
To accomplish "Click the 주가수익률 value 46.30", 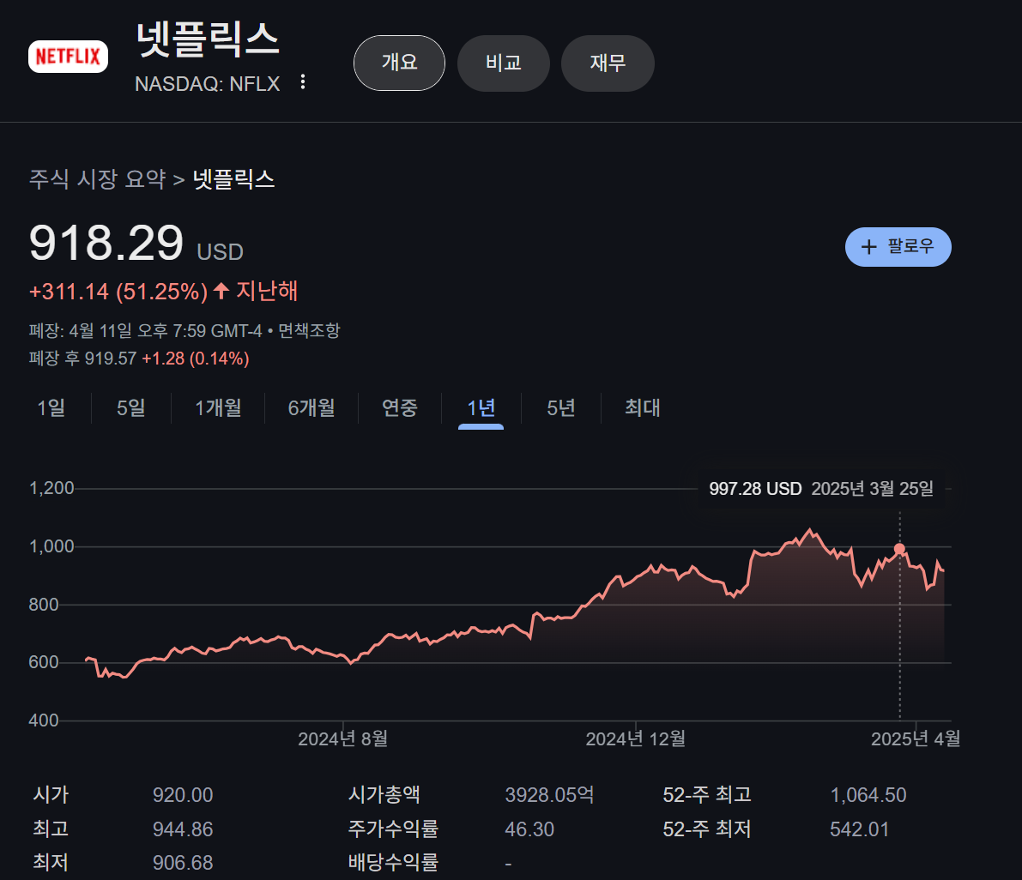I will pos(529,829).
